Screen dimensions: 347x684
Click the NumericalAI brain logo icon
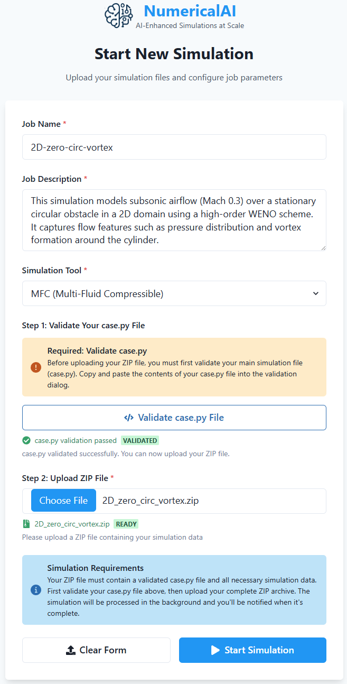[118, 15]
